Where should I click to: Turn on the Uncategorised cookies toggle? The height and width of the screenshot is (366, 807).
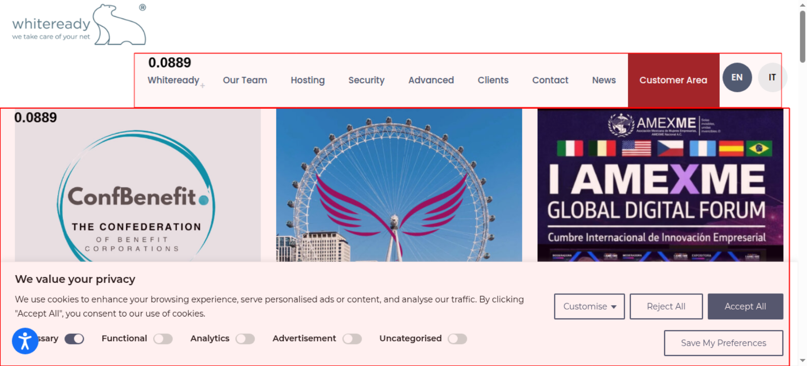458,339
